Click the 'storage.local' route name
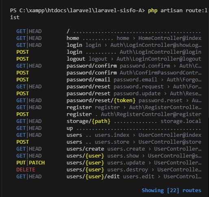 click(x=181, y=121)
